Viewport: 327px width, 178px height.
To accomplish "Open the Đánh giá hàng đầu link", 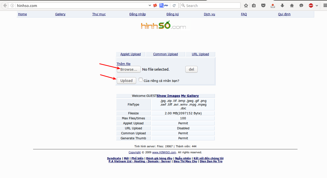I will tap(159, 158).
